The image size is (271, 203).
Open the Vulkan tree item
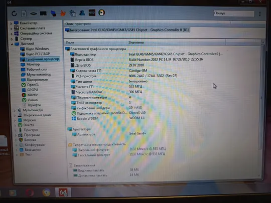click(x=30, y=100)
